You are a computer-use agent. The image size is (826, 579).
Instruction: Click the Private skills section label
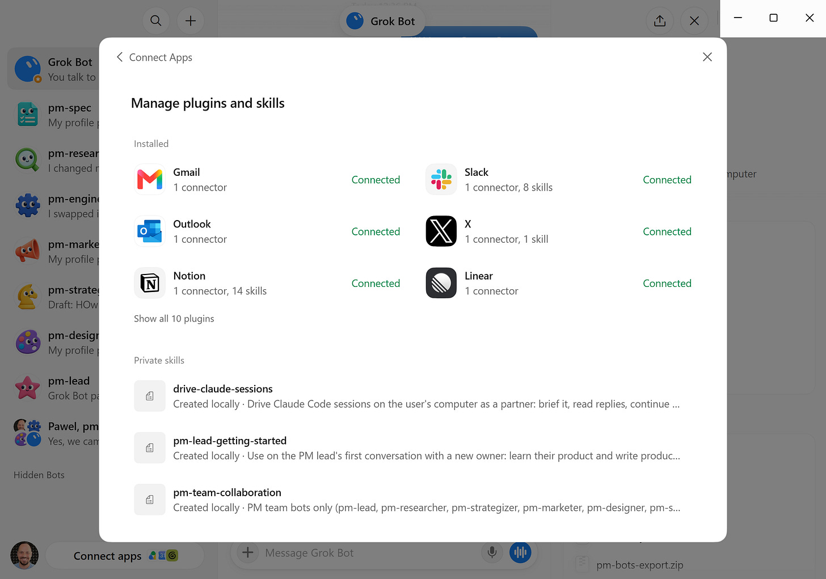159,361
